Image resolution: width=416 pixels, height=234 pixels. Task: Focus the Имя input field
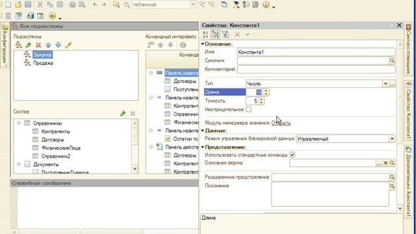point(316,52)
